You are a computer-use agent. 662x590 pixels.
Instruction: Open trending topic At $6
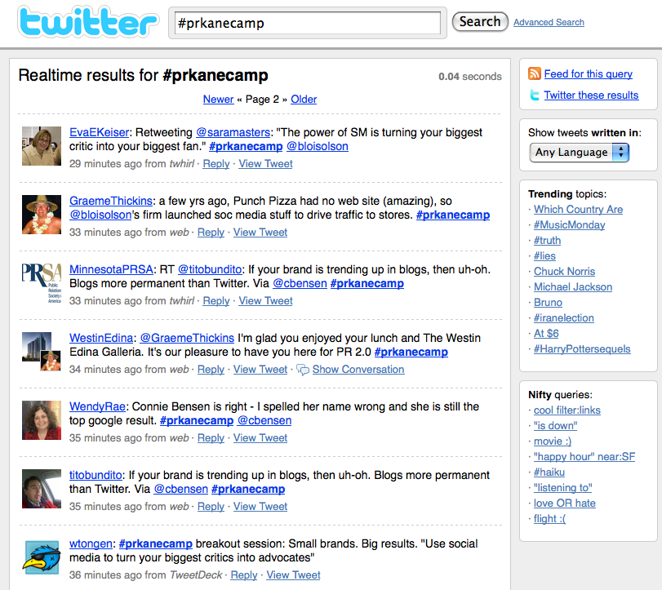(x=546, y=334)
